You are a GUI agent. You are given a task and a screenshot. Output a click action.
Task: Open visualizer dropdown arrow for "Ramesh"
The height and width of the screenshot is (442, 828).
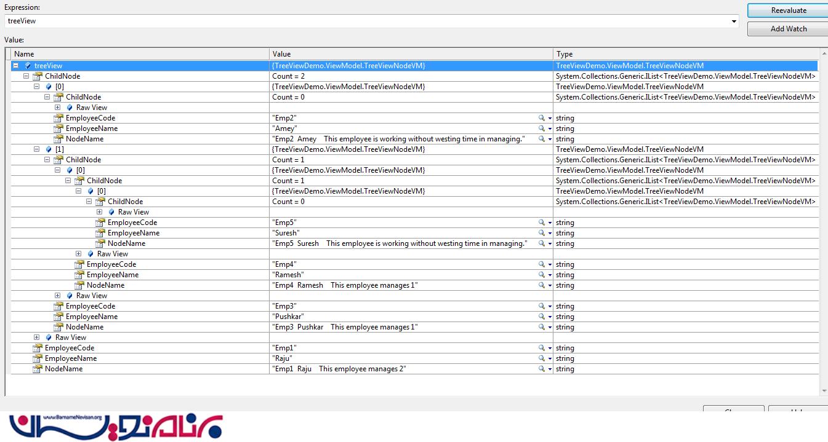point(550,275)
